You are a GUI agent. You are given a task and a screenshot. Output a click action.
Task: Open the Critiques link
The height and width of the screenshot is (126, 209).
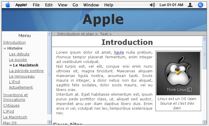pyautogui.click(x=11, y=106)
